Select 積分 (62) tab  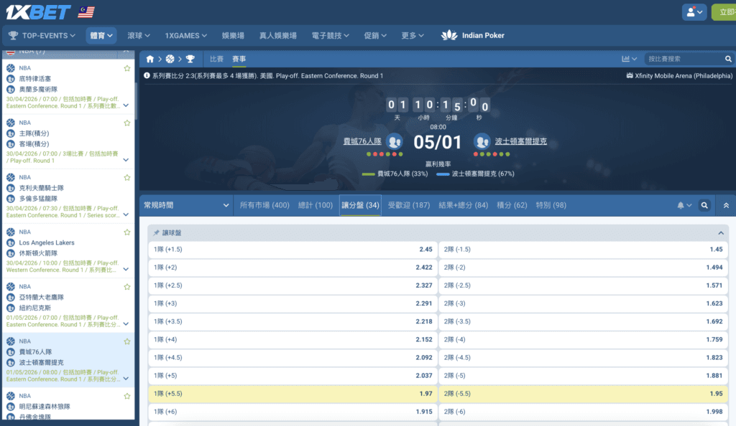512,205
